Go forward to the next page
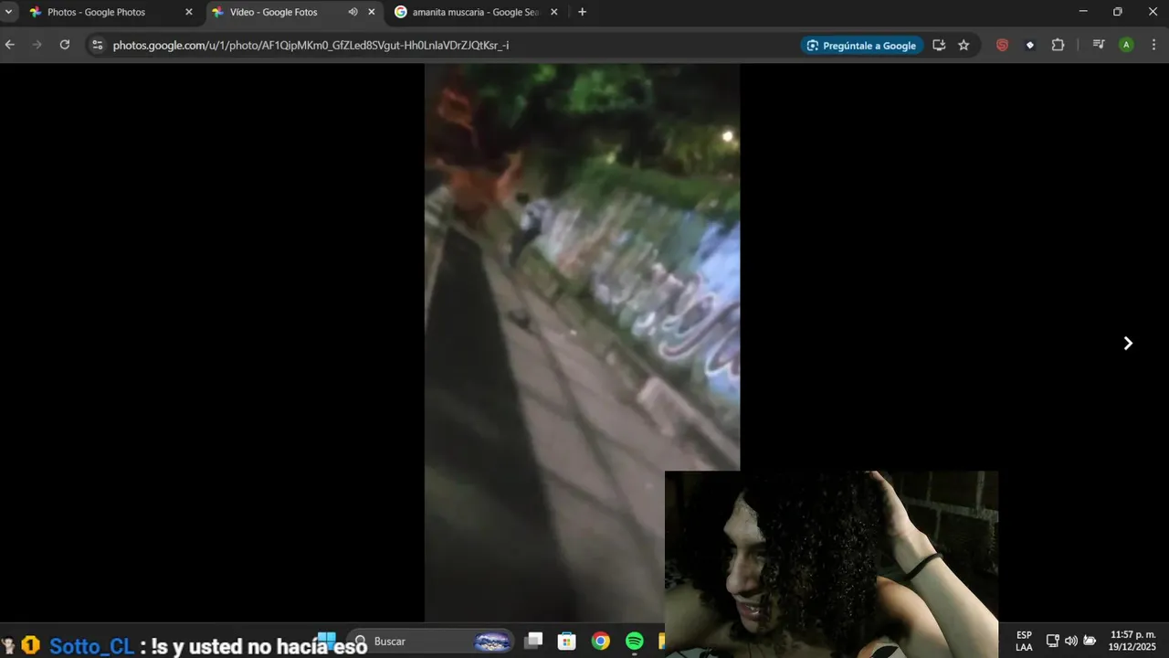Viewport: 1169px width, 658px height. point(37,45)
